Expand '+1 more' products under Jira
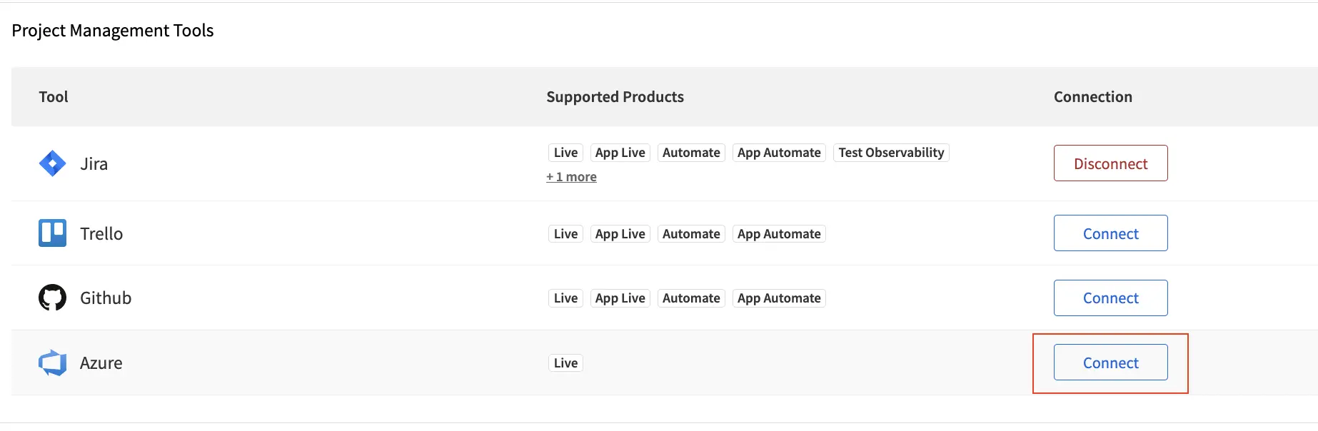 point(571,177)
